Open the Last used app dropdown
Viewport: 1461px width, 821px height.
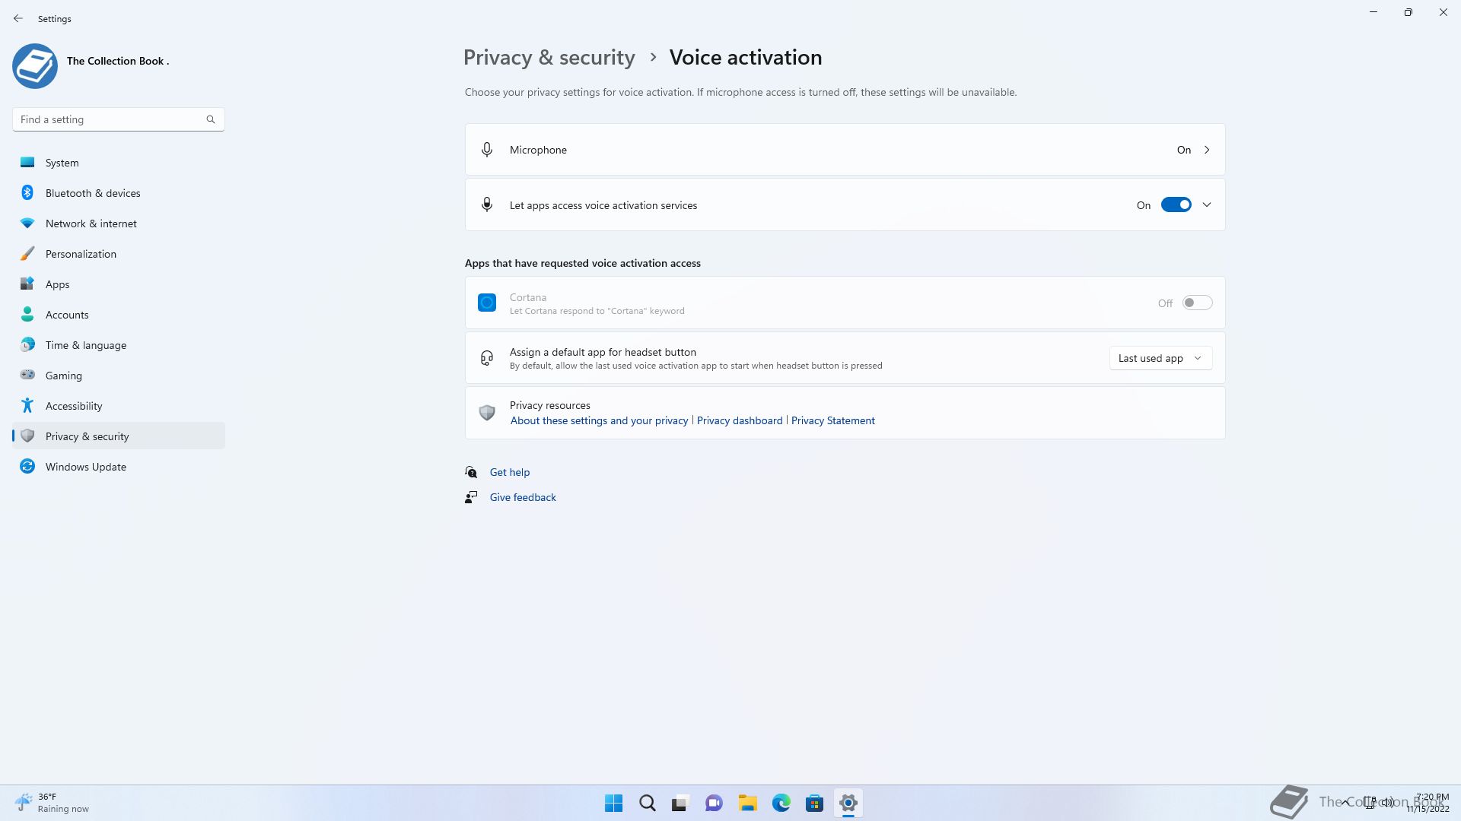[x=1160, y=358]
